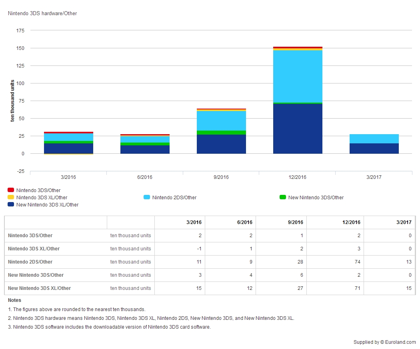The image size is (420, 349).
Task: Click the units cell in the Nintendo 2DS/Other row
Action: 130,262
